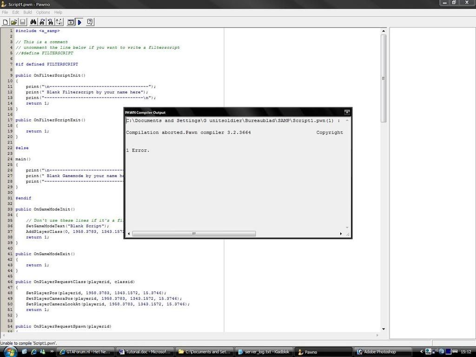
Task: Switch to C:\Documents and Settings folder taskbar button
Action: [205, 352]
